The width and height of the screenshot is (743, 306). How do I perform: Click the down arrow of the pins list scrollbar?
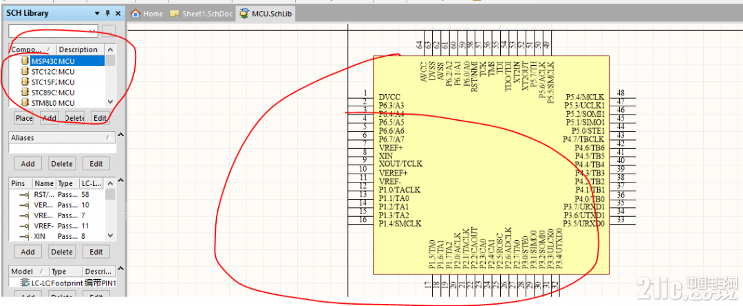point(110,235)
